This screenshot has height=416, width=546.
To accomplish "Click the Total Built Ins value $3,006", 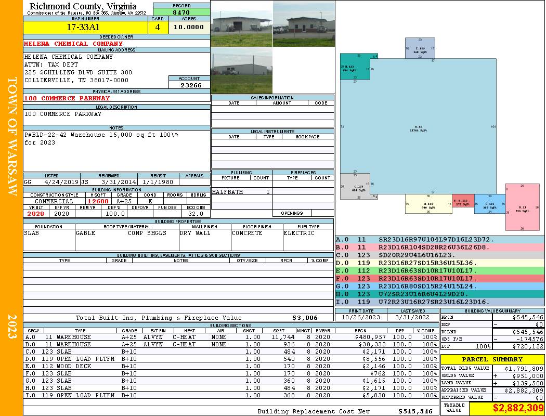I will pyautogui.click(x=305, y=318).
